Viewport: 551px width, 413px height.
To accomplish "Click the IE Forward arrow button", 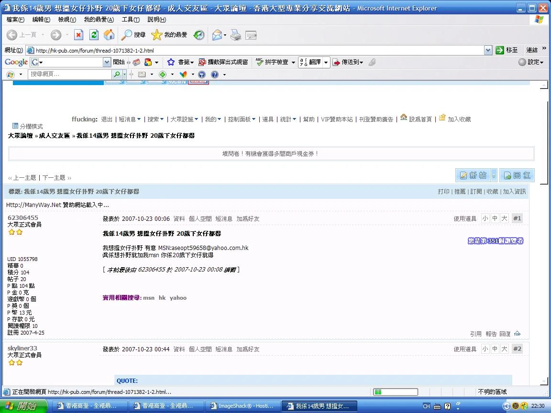I will tap(56, 35).
